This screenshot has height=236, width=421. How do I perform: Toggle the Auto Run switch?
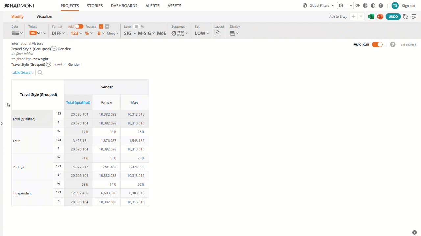click(377, 44)
